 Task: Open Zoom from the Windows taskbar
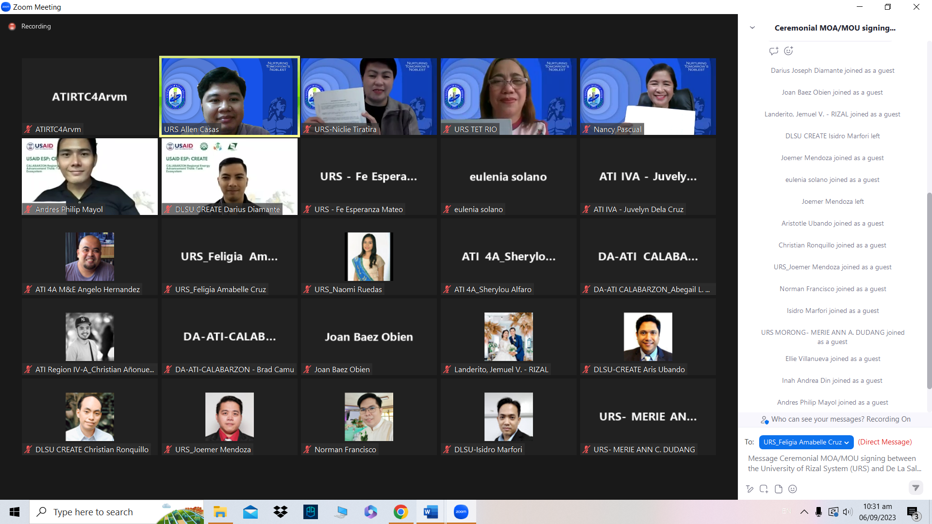tap(461, 512)
